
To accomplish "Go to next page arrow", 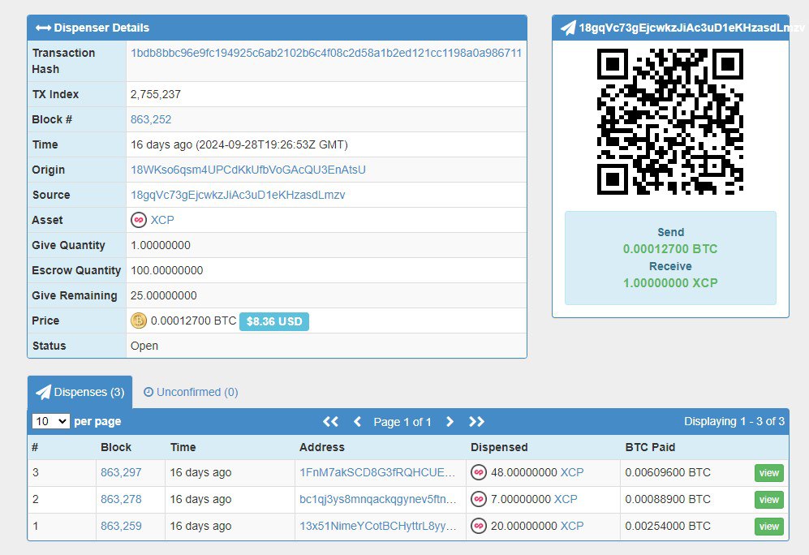I will pyautogui.click(x=450, y=422).
